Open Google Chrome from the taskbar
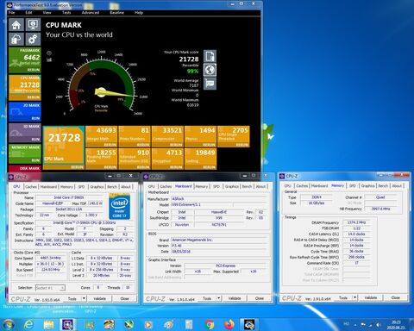Screen dimensions: 414x331 [210, 325]
